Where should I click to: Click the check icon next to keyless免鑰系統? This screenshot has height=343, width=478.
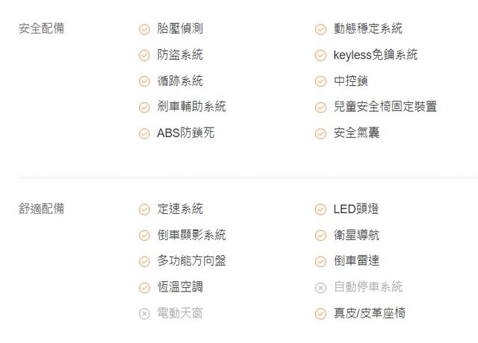(x=320, y=55)
